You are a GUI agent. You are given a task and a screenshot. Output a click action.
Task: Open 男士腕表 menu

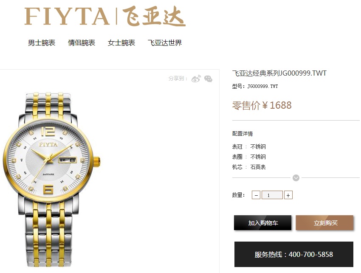point(42,43)
